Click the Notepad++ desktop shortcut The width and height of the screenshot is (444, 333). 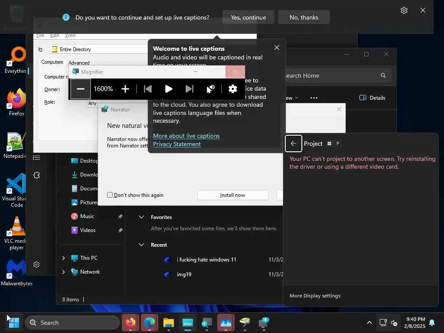15,145
